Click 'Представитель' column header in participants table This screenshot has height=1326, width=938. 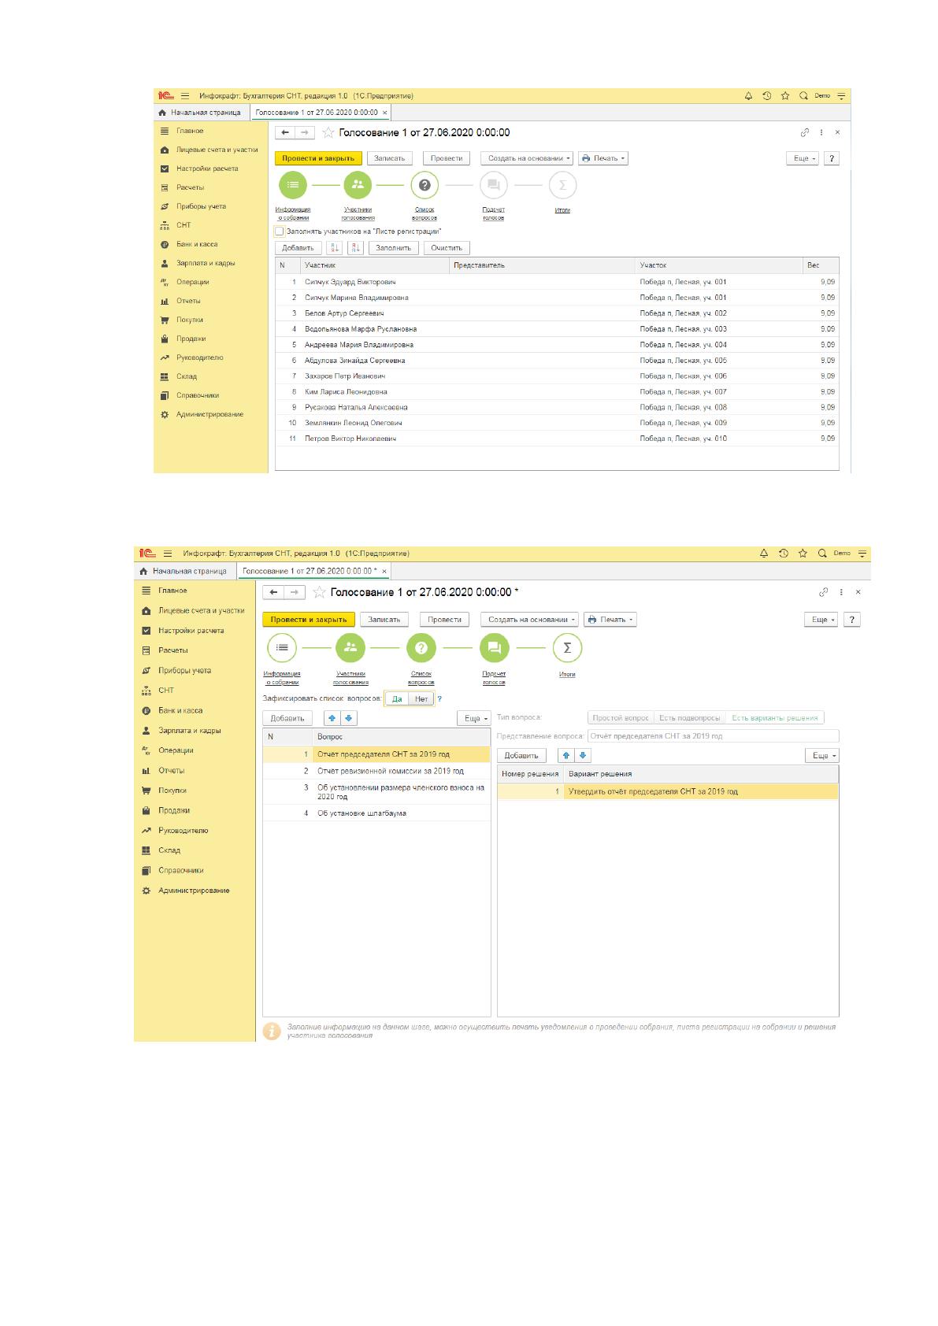542,265
